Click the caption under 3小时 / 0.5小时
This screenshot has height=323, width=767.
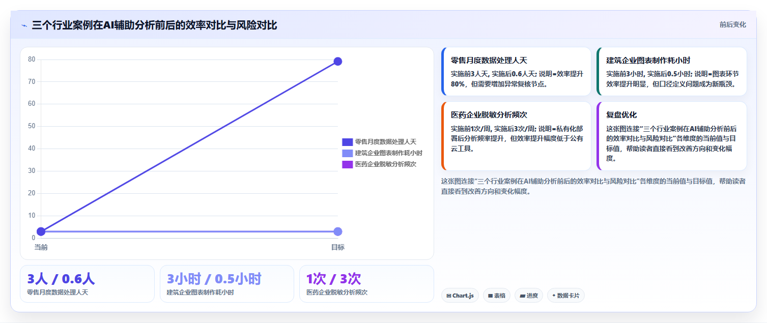click(201, 292)
